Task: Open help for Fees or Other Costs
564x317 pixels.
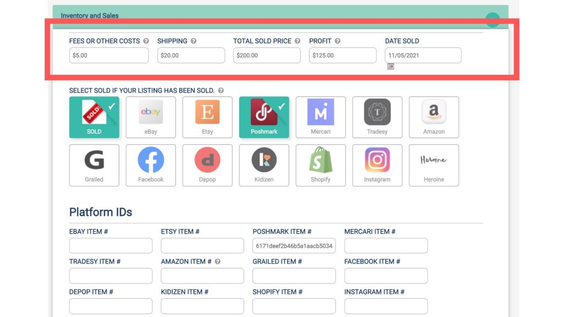Action: 146,41
